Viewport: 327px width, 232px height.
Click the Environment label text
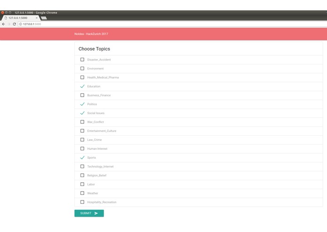point(96,69)
